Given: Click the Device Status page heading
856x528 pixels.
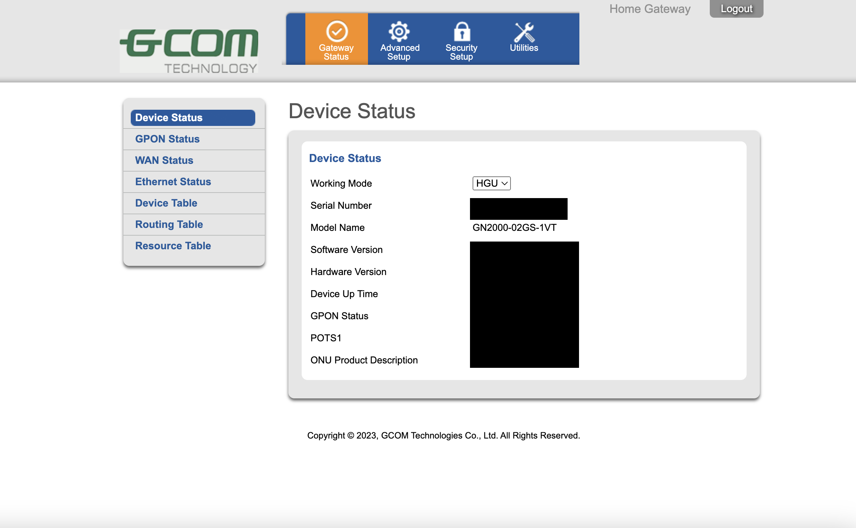Looking at the screenshot, I should click(352, 111).
